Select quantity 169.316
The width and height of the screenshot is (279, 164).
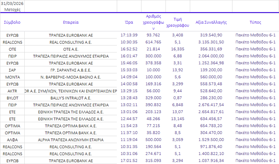point(153,84)
